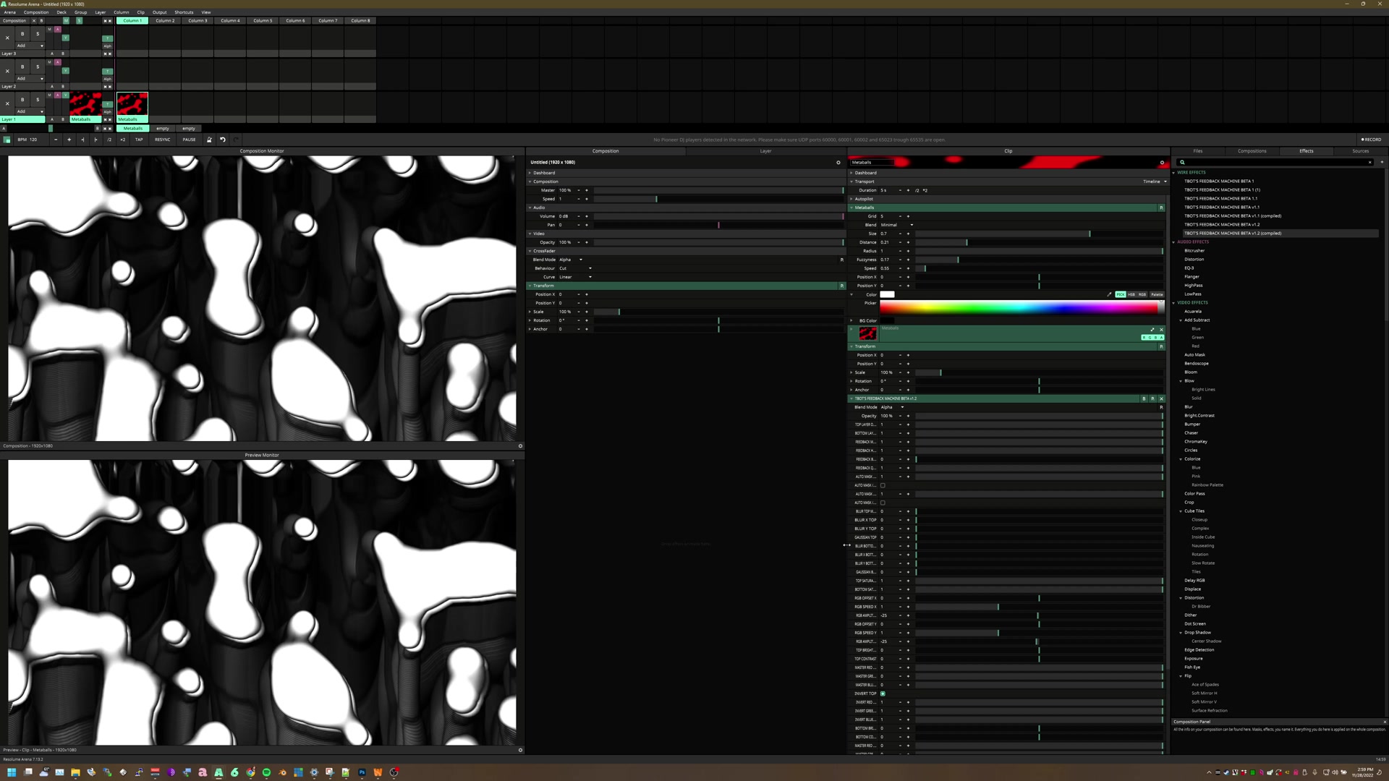Click Composition Monitor settings gear

(520, 446)
